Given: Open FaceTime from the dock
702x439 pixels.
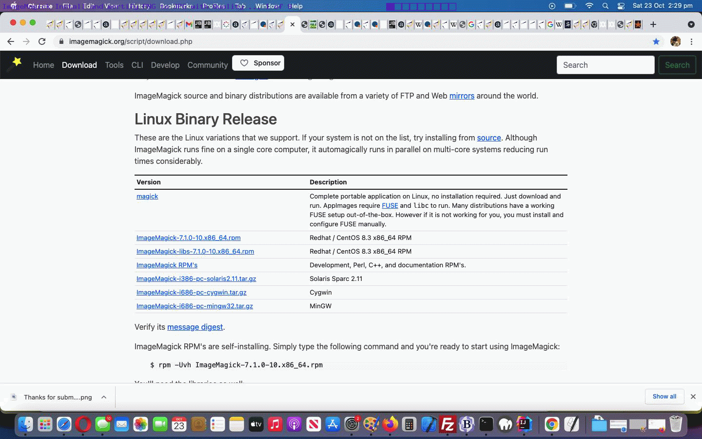Looking at the screenshot, I should pyautogui.click(x=160, y=424).
